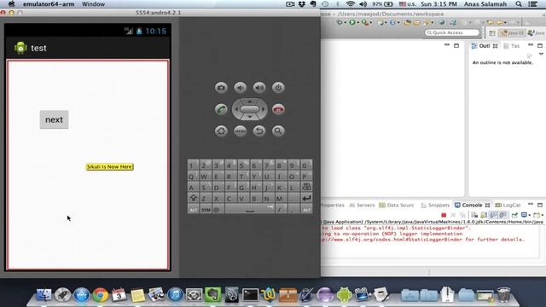The image size is (546, 307).
Task: Click the volume icon in the menu bar
Action: point(363,4)
